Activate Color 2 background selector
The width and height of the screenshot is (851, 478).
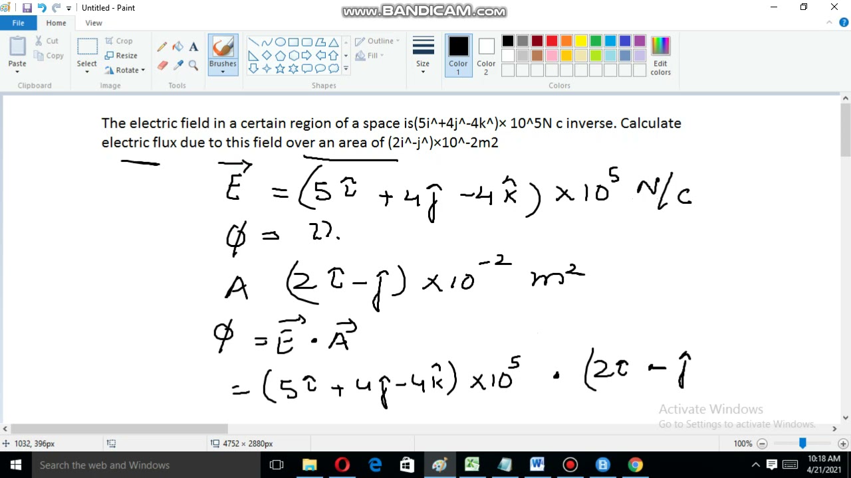(486, 55)
